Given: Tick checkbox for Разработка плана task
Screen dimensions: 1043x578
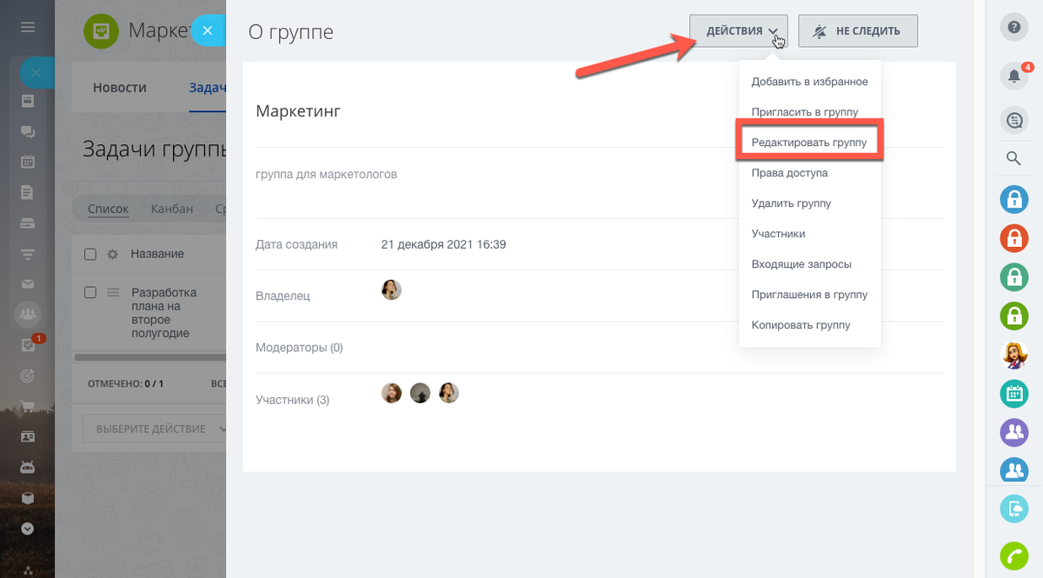Looking at the screenshot, I should pos(90,293).
